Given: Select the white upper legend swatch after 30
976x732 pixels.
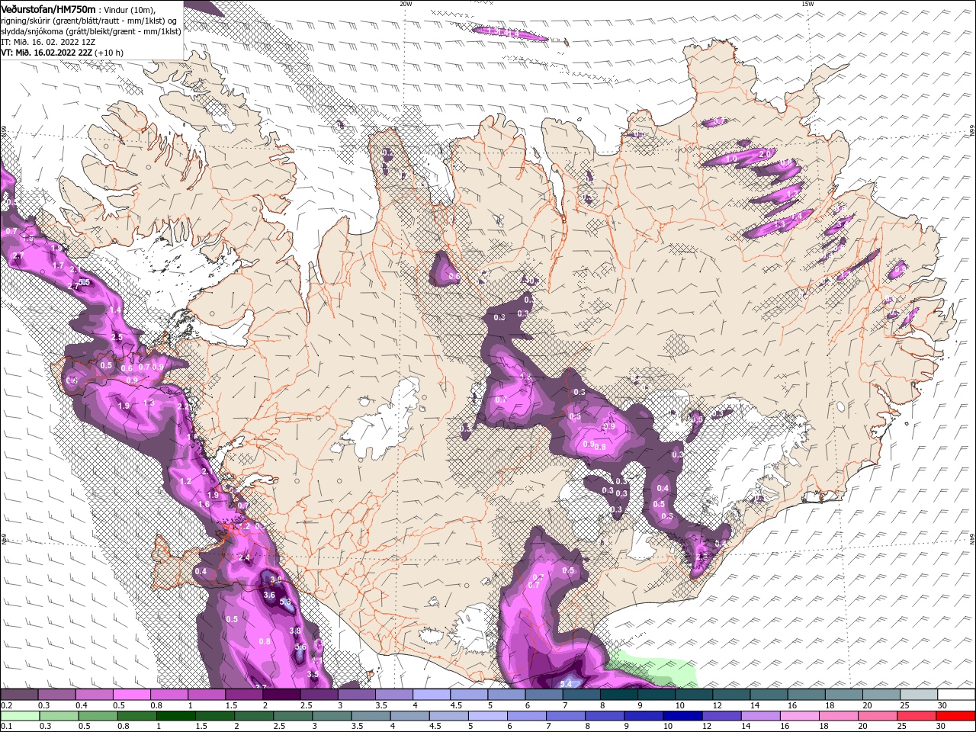Looking at the screenshot, I should pos(955,695).
